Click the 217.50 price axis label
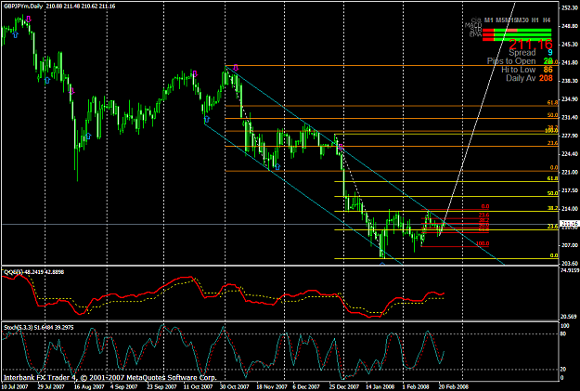The image size is (580, 391). click(570, 190)
